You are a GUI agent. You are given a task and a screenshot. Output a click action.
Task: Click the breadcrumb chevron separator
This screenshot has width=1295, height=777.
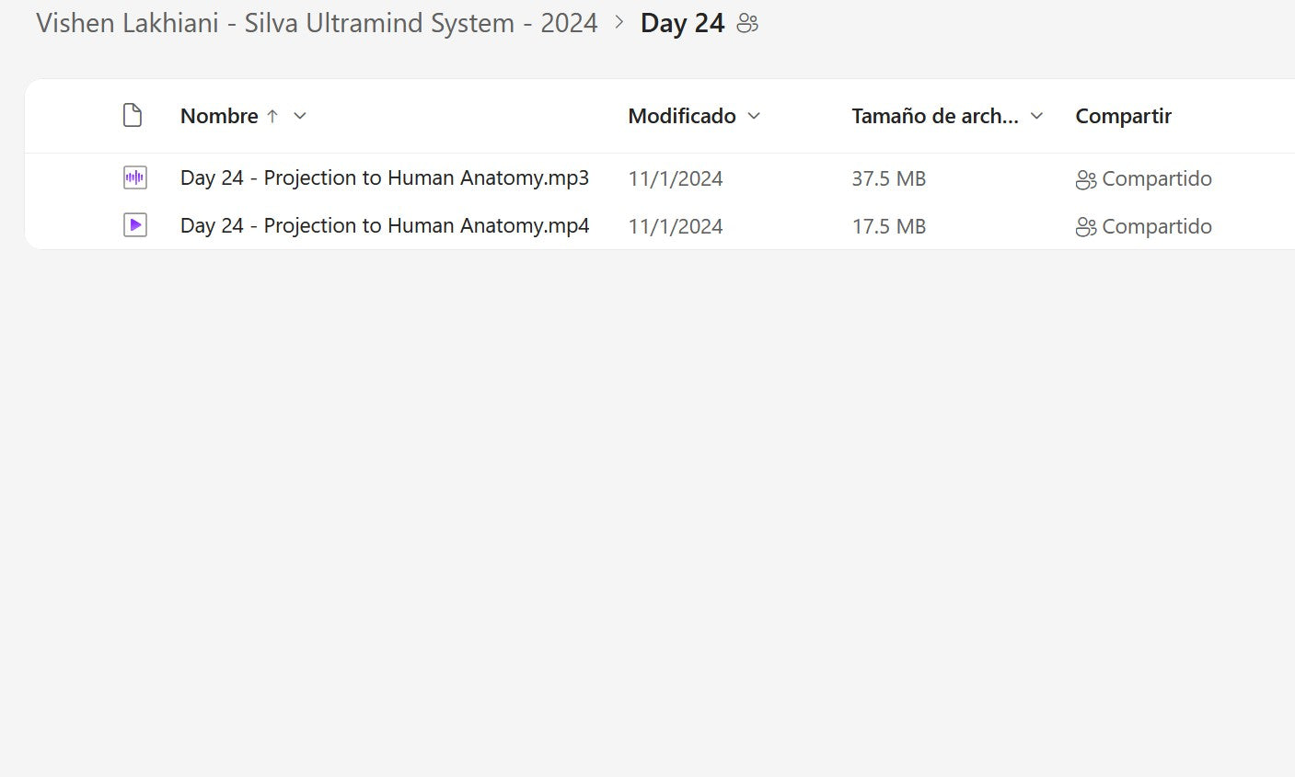[619, 22]
